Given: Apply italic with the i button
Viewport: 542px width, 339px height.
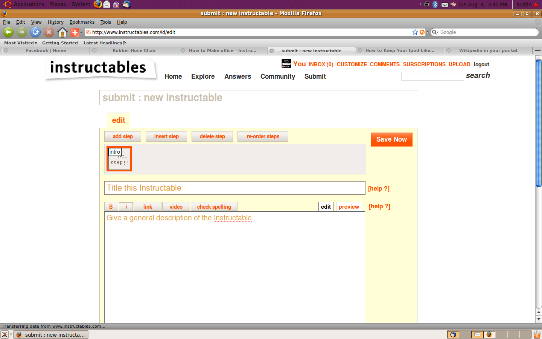Looking at the screenshot, I should 126,206.
